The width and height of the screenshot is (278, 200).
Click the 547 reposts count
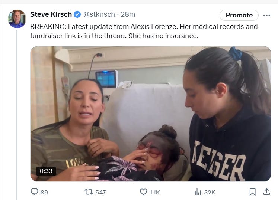pos(100,192)
